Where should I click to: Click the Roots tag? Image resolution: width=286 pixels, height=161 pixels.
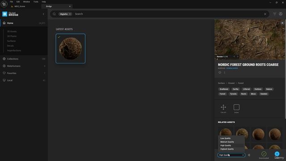(x=244, y=94)
